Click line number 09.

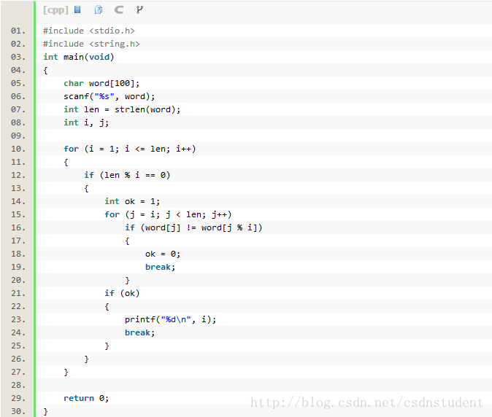pyautogui.click(x=18, y=136)
